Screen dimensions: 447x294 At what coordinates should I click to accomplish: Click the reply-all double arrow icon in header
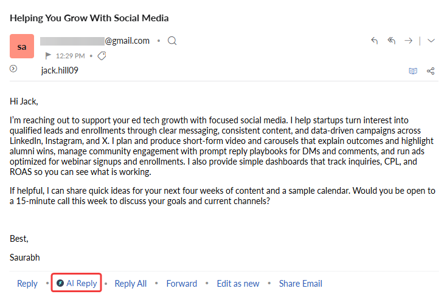(392, 41)
